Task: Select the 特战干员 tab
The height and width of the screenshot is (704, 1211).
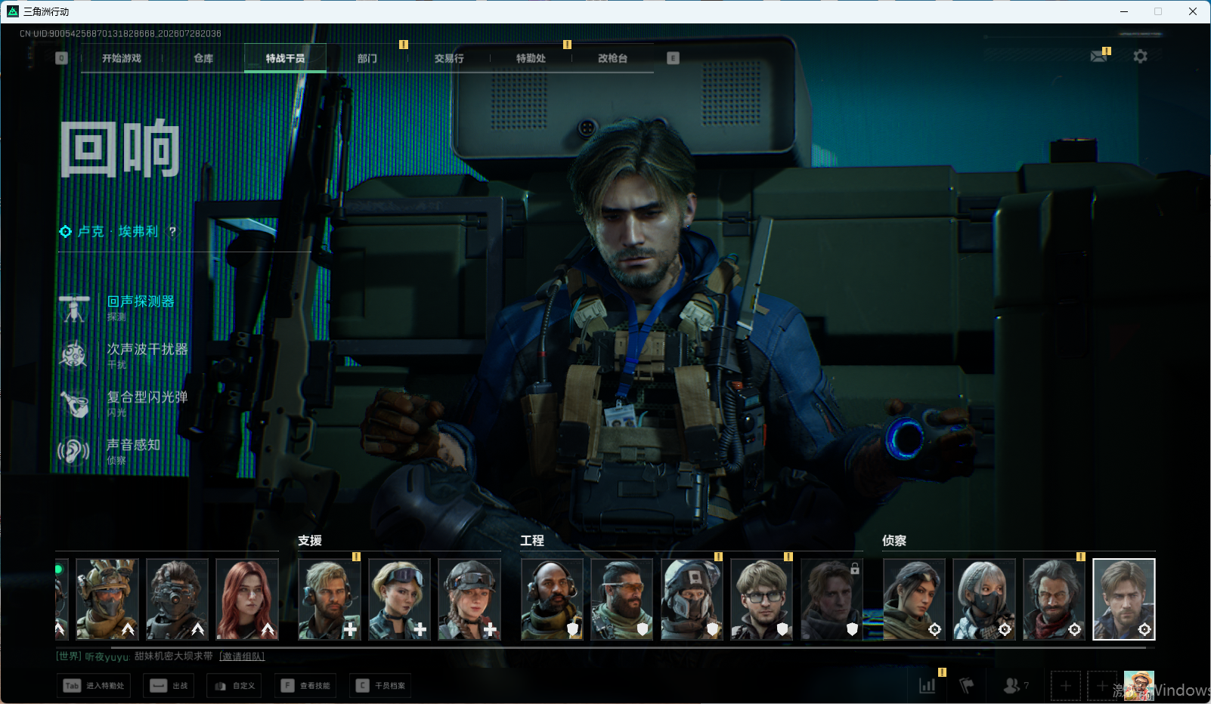Action: [285, 58]
